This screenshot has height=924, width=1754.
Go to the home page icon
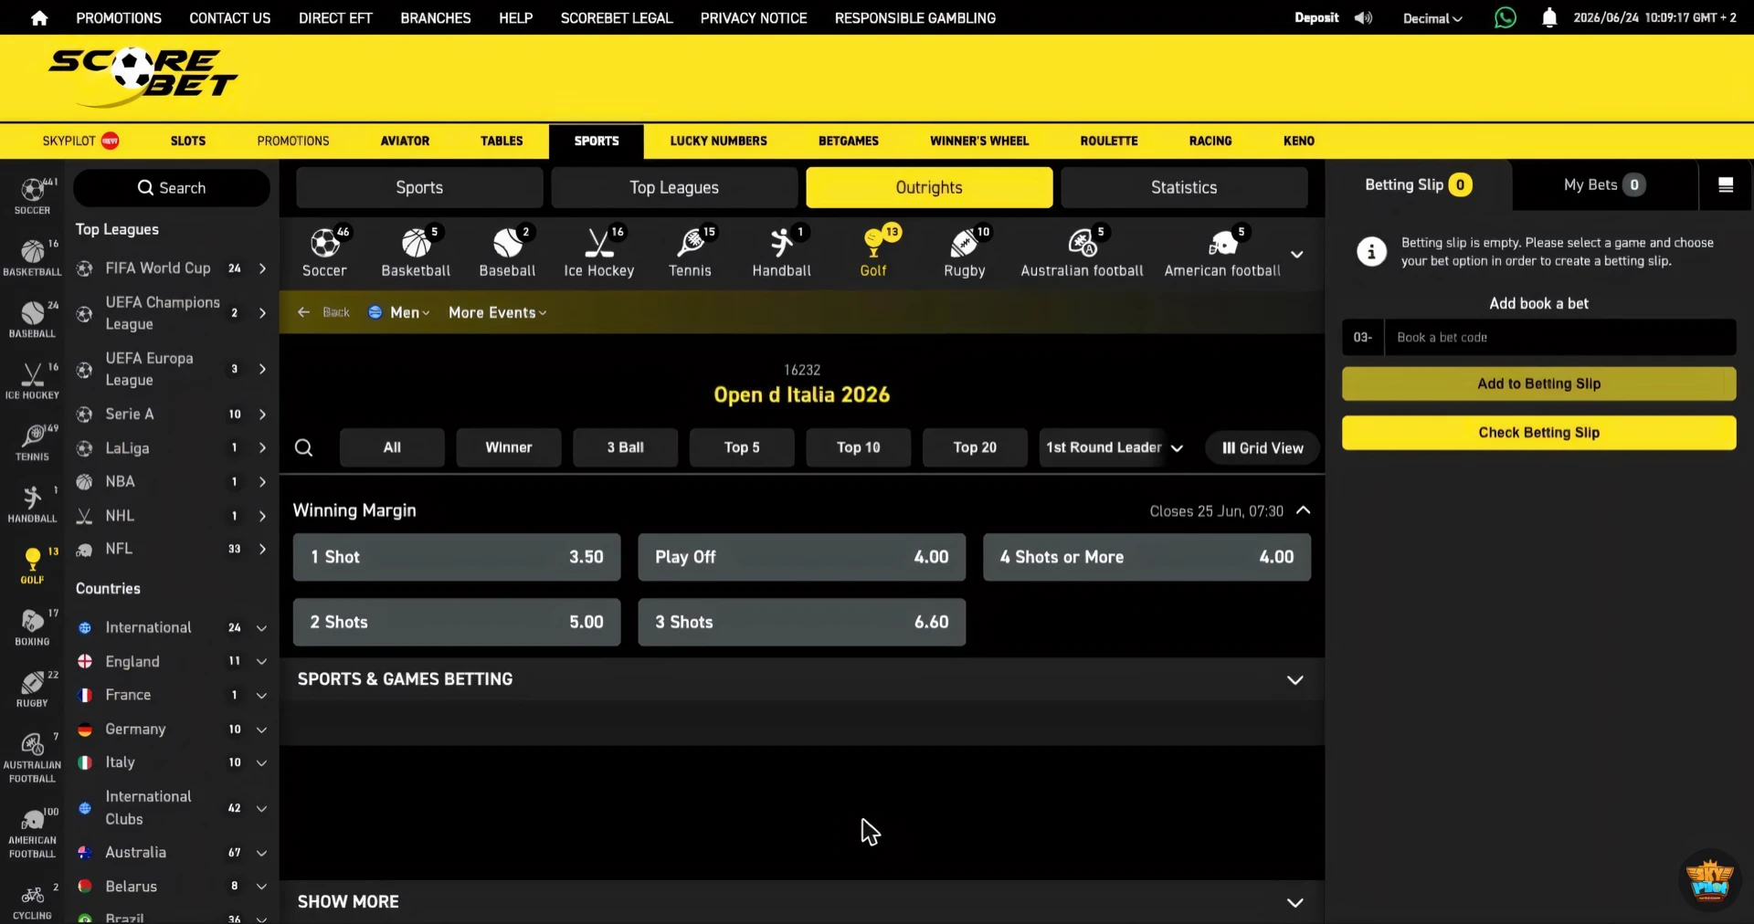(x=39, y=18)
